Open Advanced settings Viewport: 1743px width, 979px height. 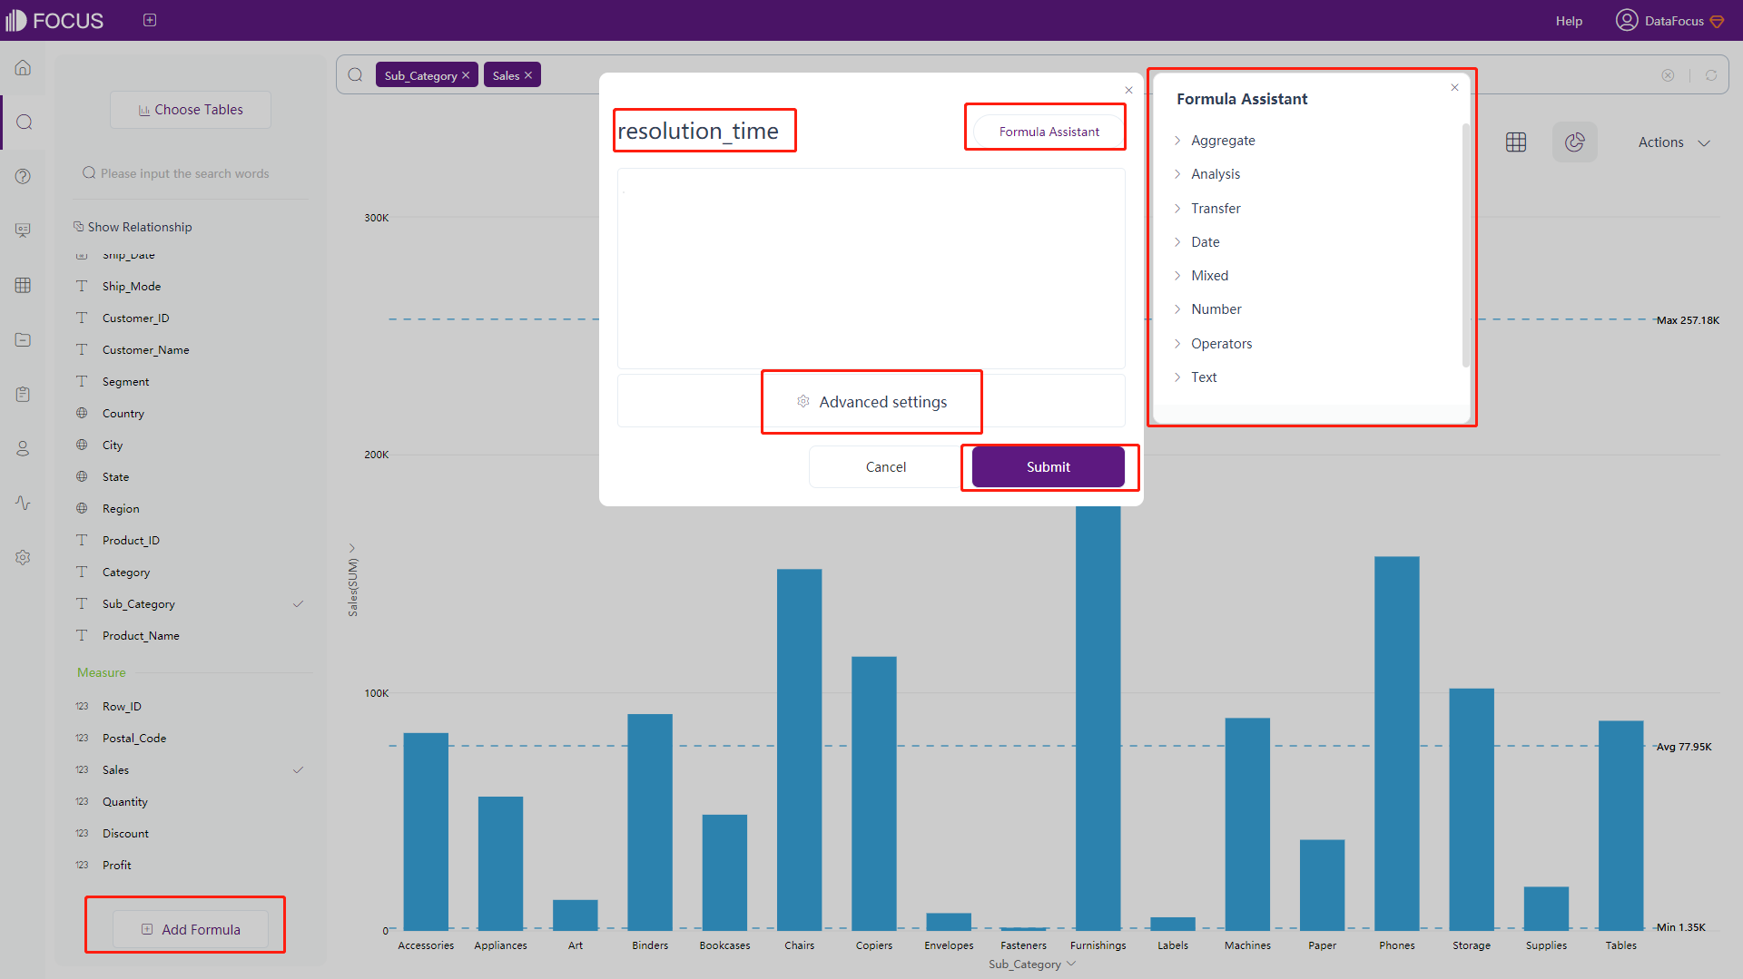pyautogui.click(x=871, y=401)
